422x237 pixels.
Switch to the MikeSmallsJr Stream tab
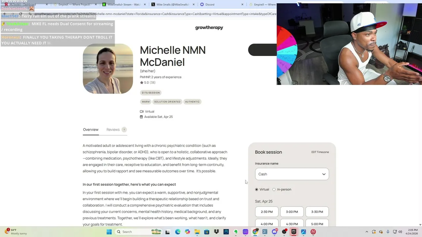coord(124,5)
